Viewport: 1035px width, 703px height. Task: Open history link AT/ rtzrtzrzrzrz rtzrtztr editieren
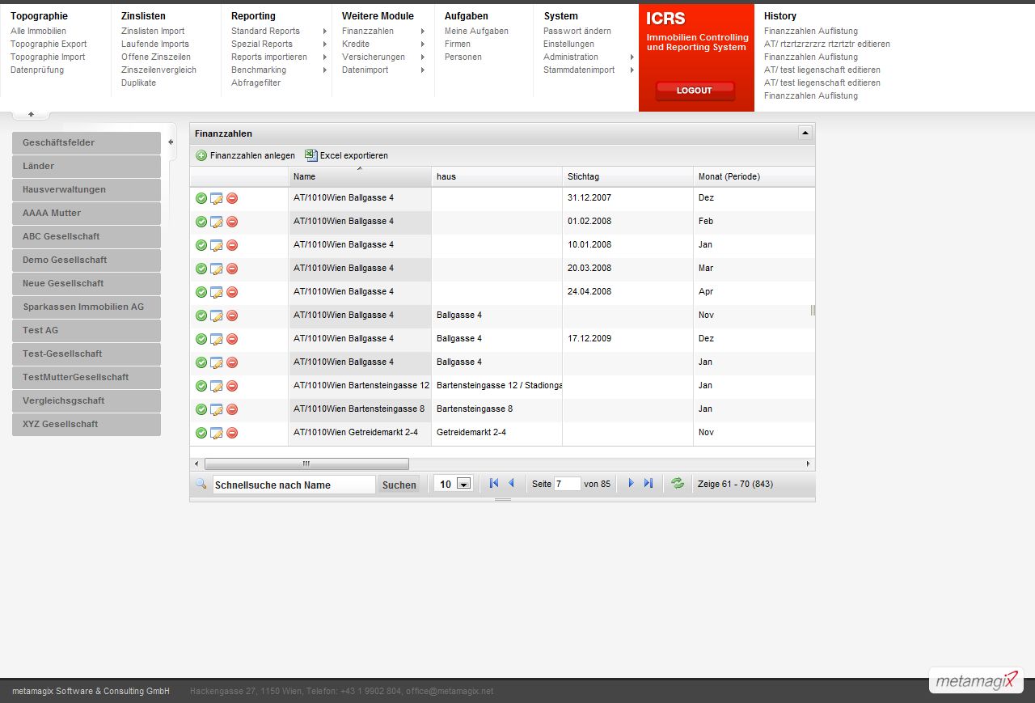click(x=827, y=44)
